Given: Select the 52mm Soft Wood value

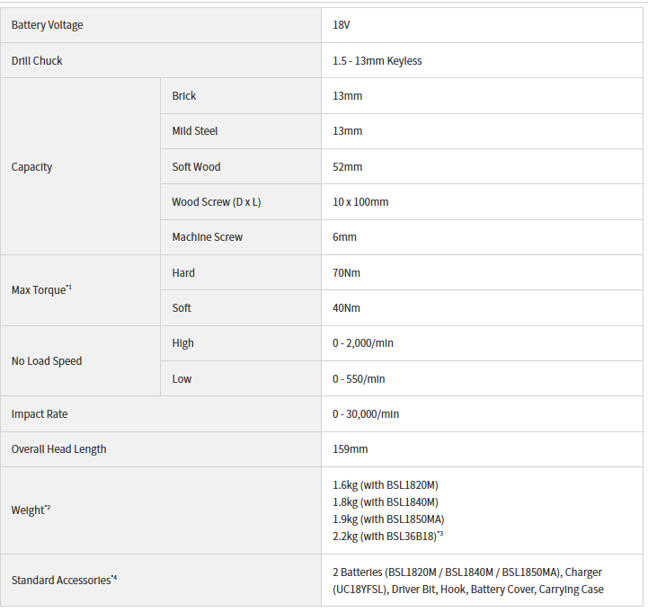Looking at the screenshot, I should point(347,167).
